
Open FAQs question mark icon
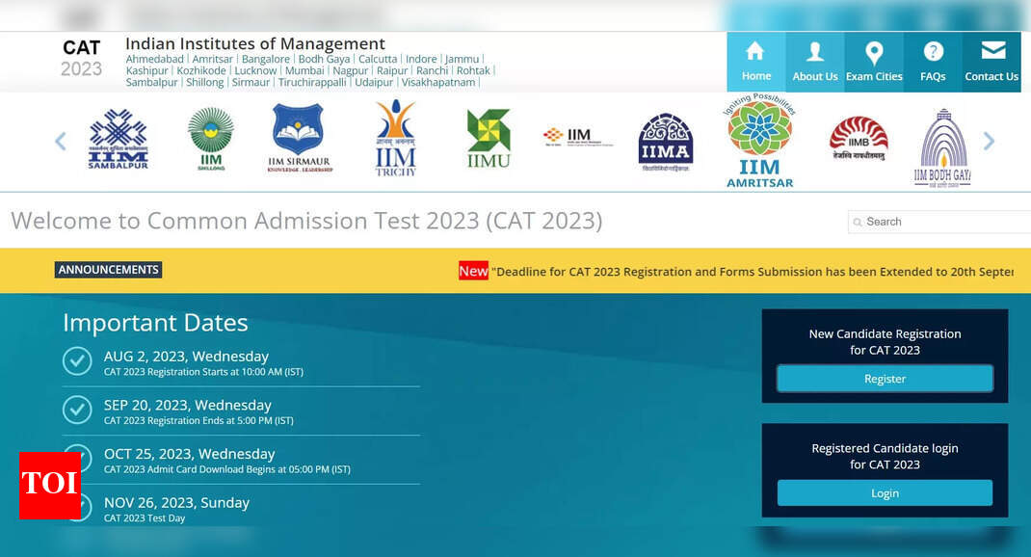(933, 52)
